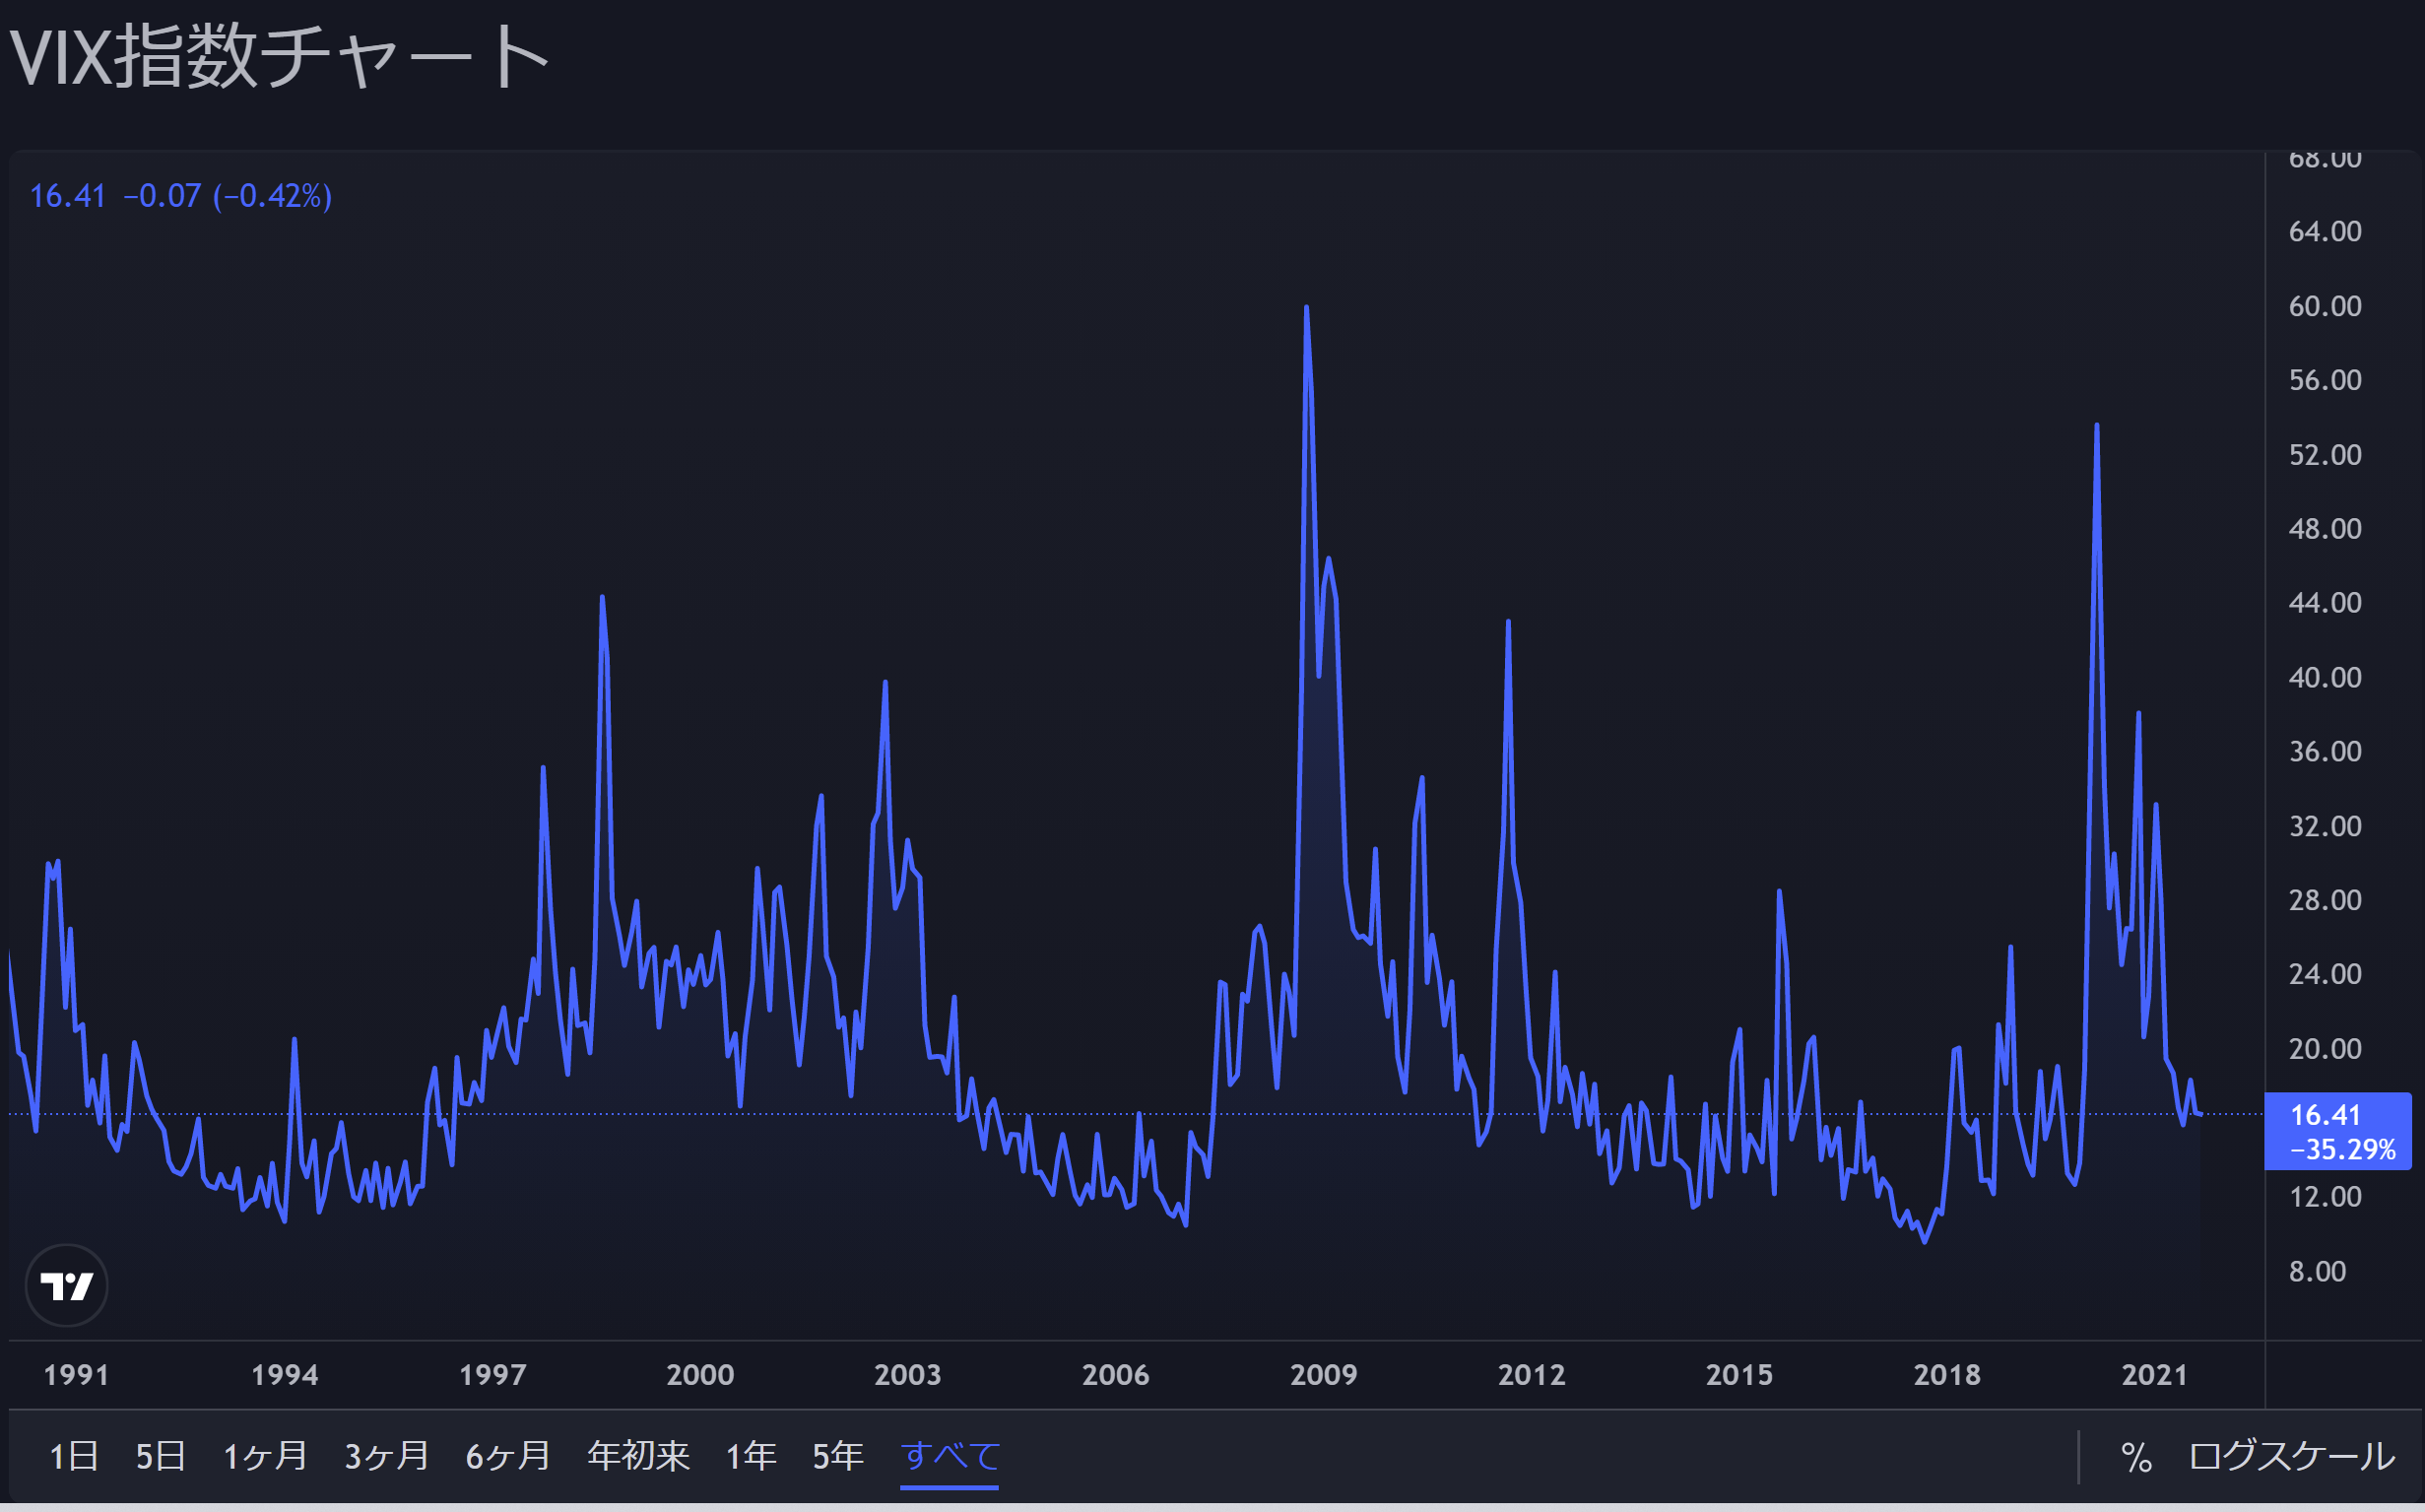This screenshot has width=2425, height=1512.
Task: Click the 2020 spike on the chart
Action: (2096, 427)
